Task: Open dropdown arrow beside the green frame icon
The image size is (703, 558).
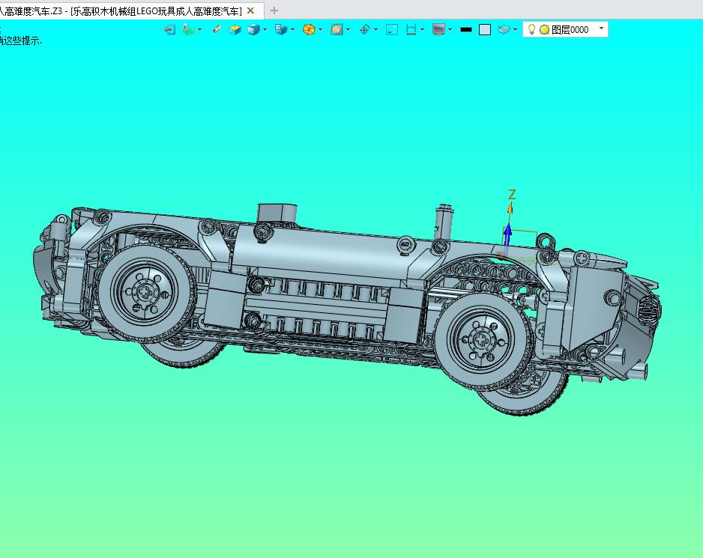Action: (200, 29)
